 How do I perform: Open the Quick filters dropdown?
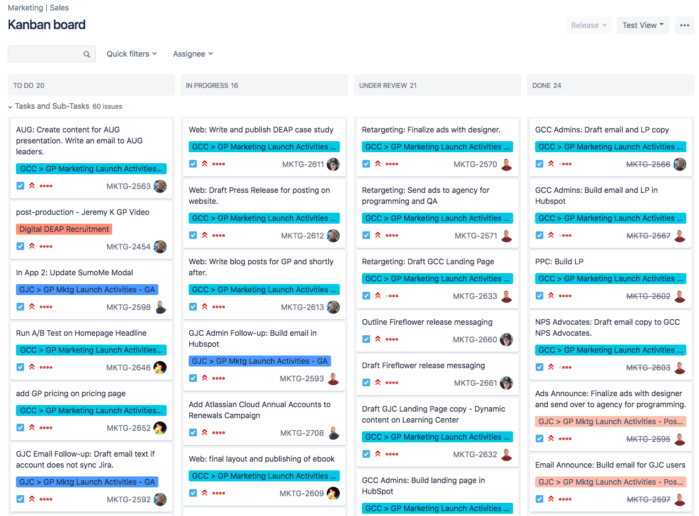coord(131,54)
